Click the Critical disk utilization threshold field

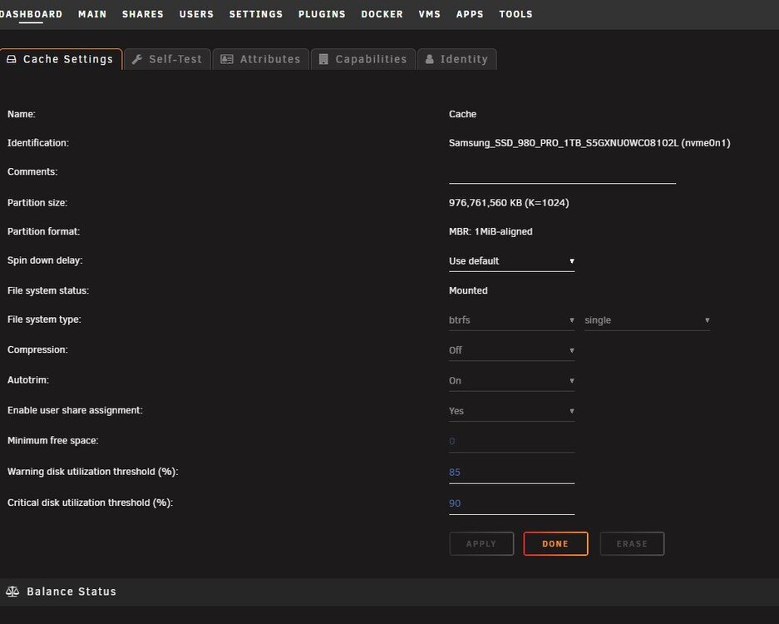pos(512,503)
